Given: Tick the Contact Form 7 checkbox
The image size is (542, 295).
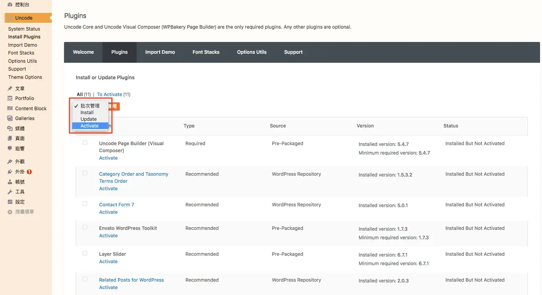Looking at the screenshot, I should pyautogui.click(x=85, y=204).
